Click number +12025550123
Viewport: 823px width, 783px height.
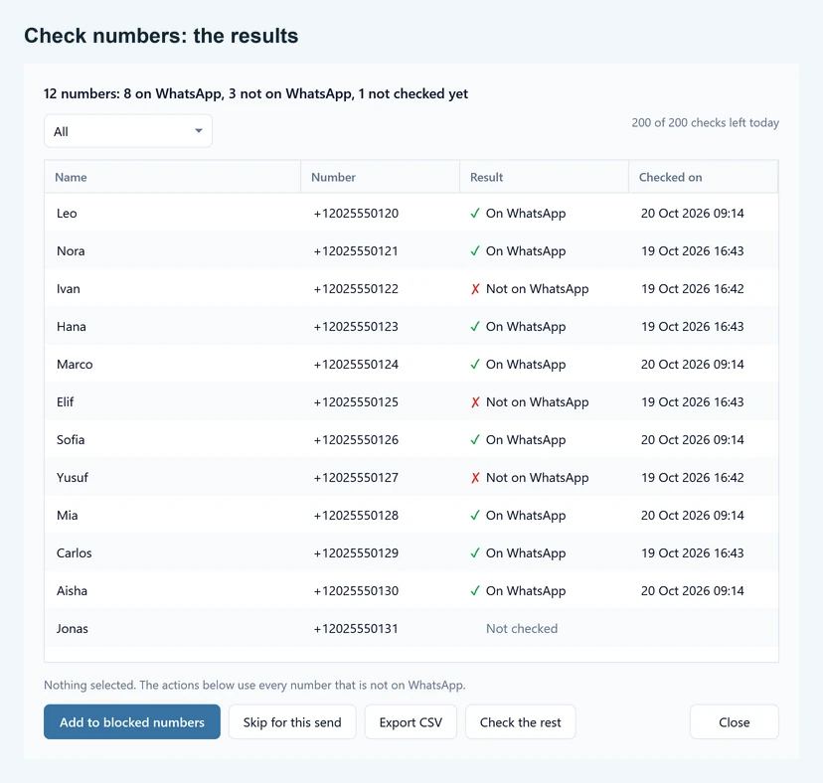pos(356,327)
